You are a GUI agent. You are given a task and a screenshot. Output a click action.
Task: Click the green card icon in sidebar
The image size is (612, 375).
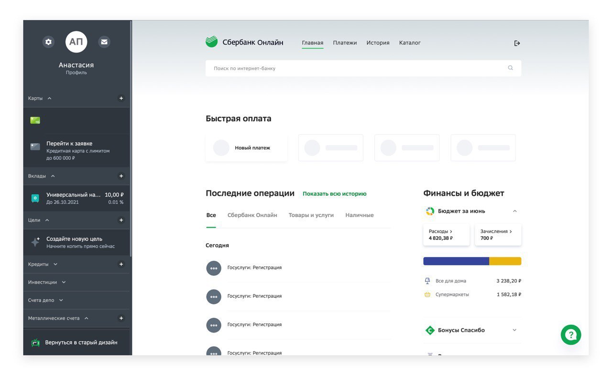35,120
